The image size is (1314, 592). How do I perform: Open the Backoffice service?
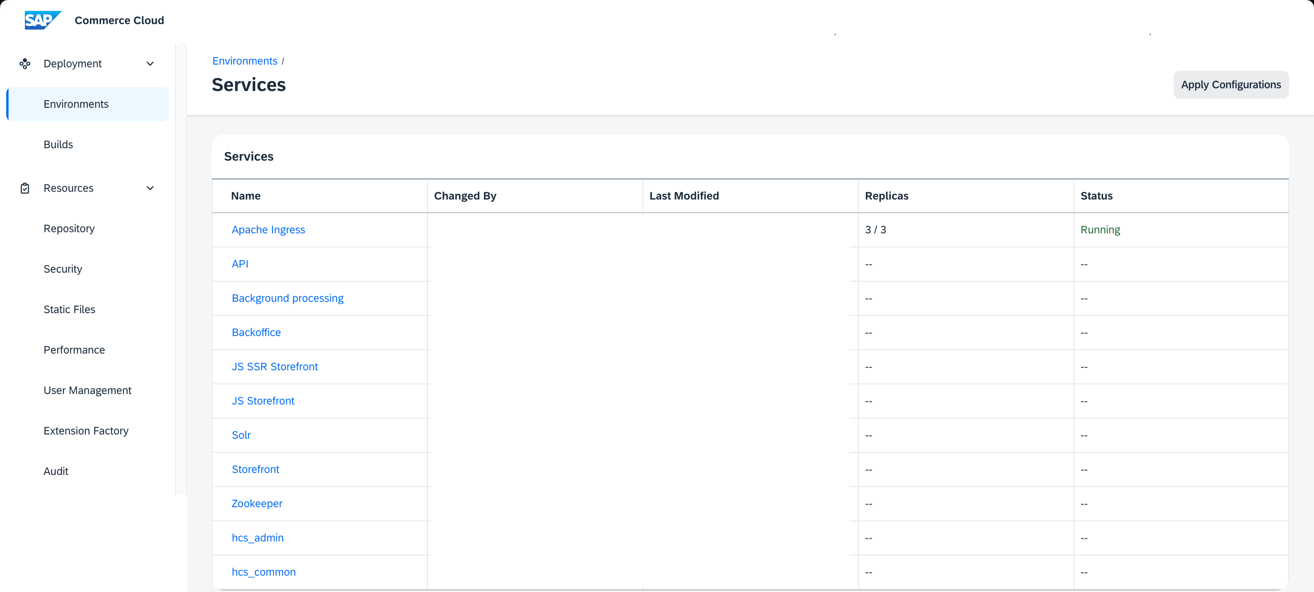(256, 333)
